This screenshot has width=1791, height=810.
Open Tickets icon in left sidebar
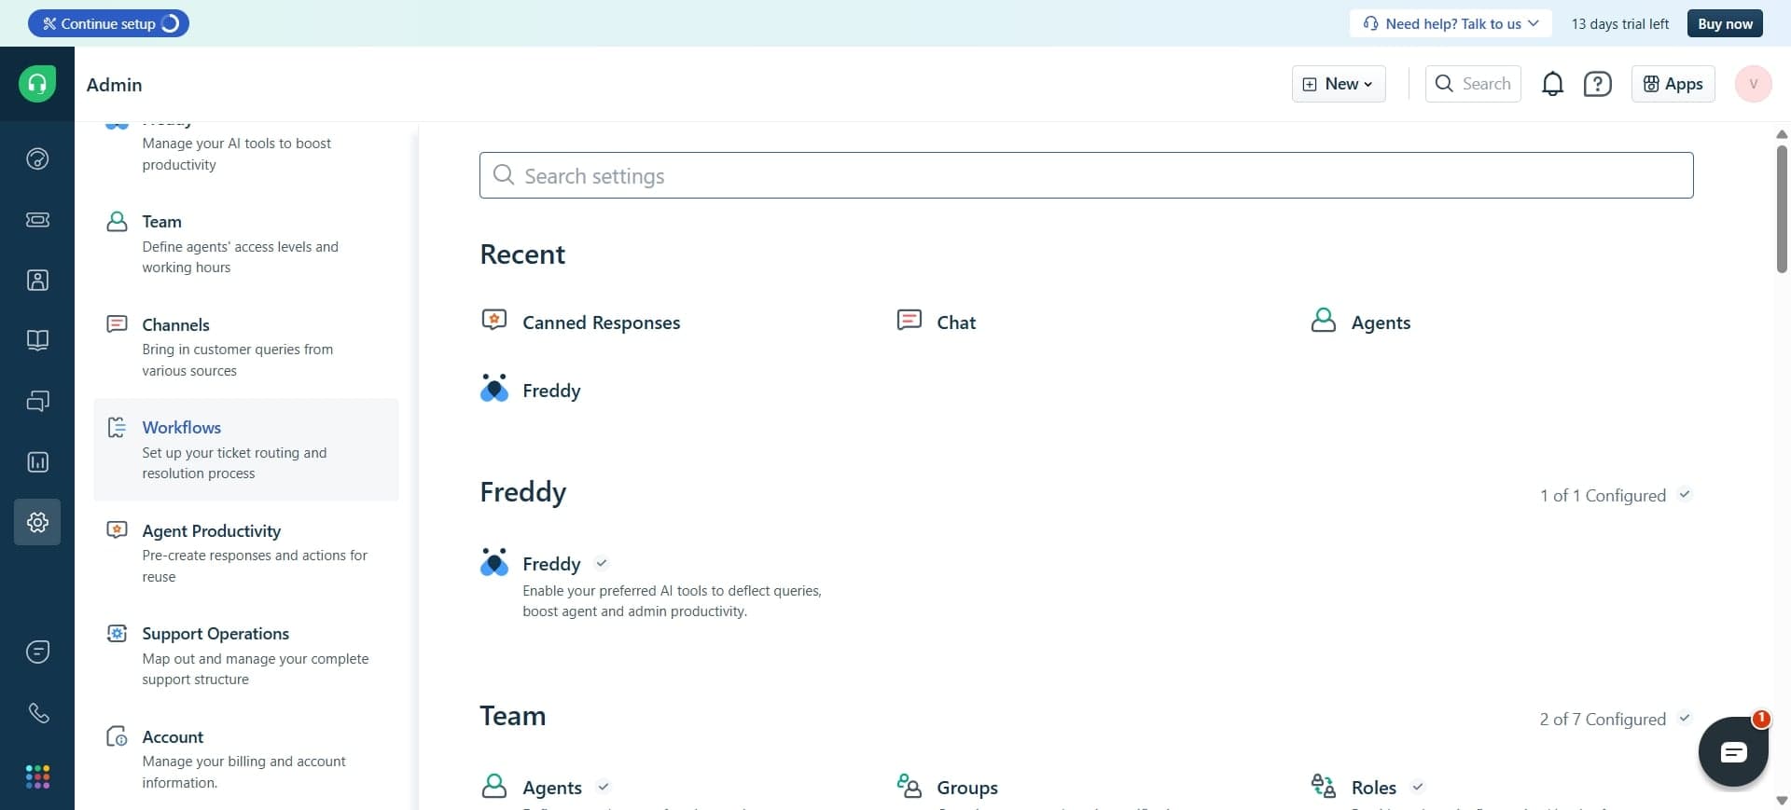click(x=37, y=220)
